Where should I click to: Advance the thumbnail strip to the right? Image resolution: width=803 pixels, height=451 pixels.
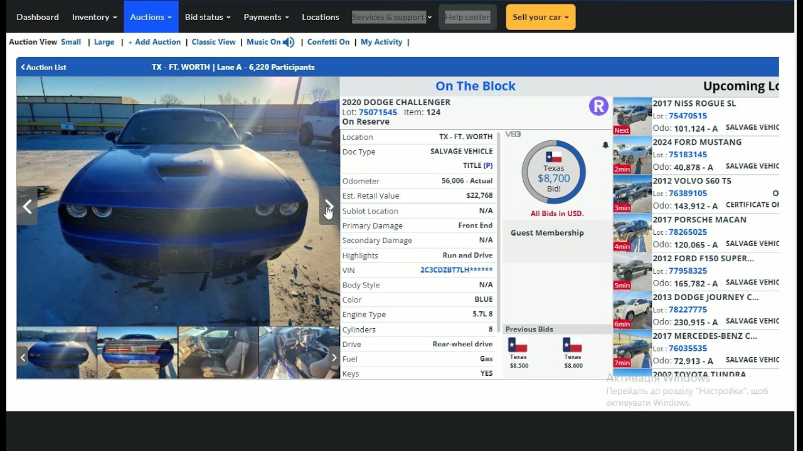(x=334, y=358)
